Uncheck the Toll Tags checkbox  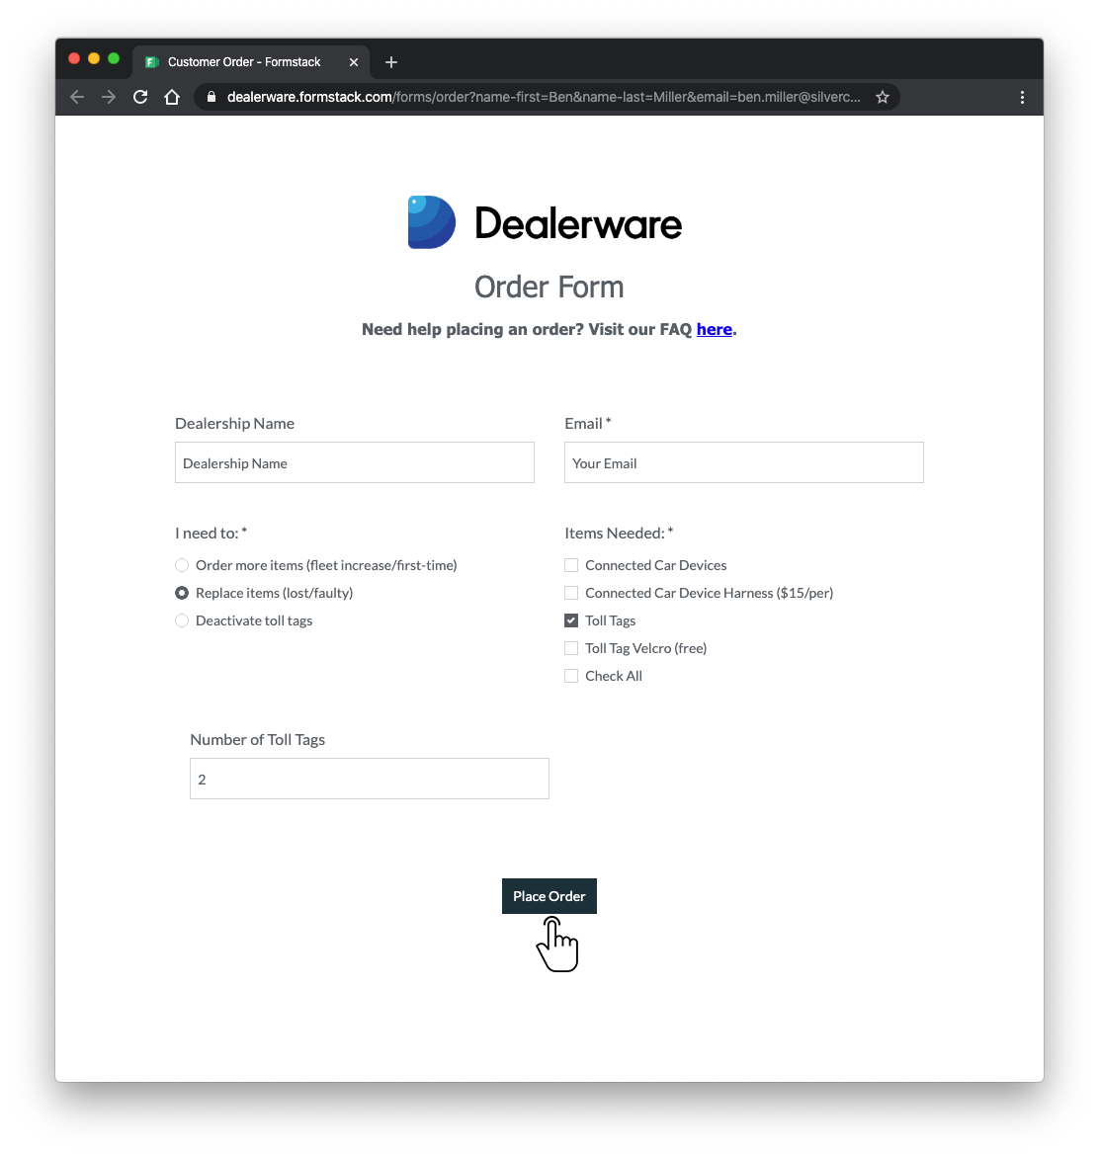point(571,620)
